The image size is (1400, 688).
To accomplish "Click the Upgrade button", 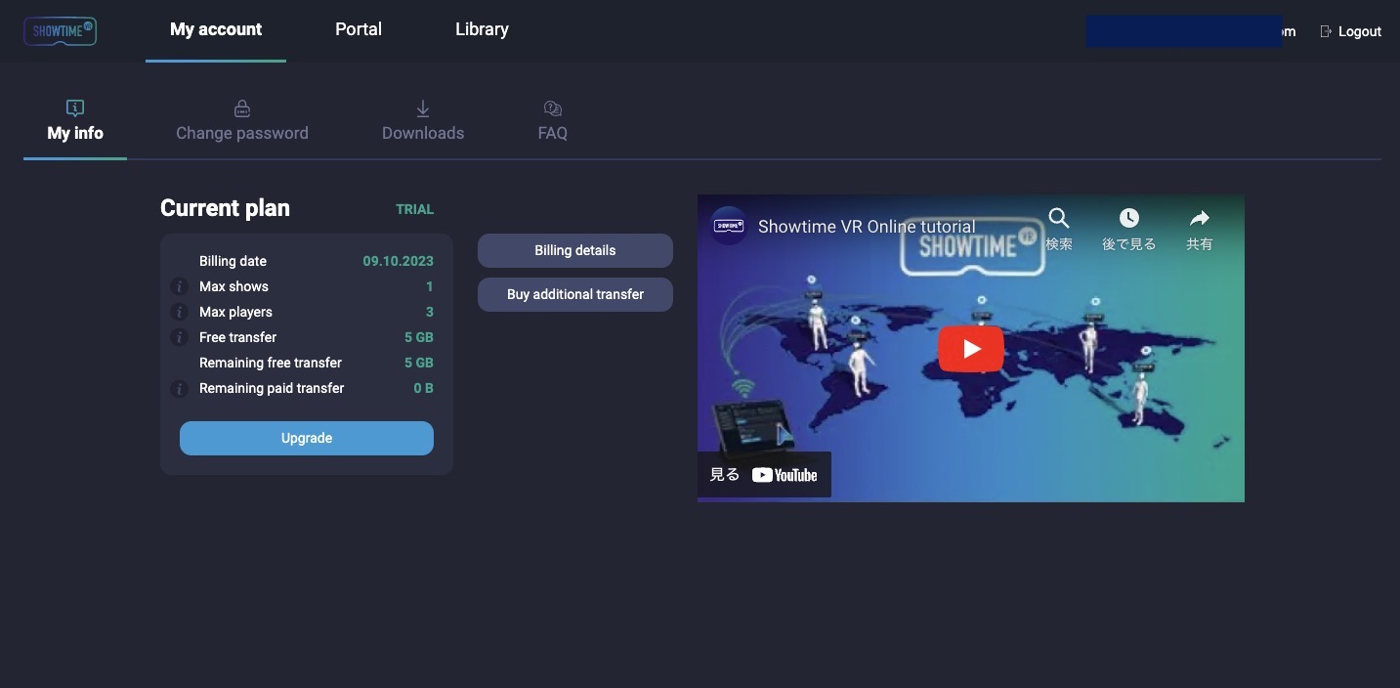I will 306,438.
